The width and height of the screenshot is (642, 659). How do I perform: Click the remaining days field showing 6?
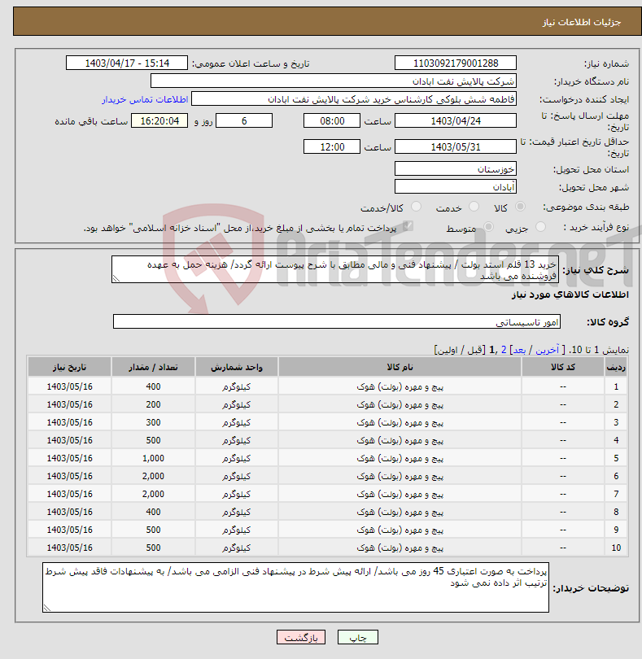click(244, 120)
